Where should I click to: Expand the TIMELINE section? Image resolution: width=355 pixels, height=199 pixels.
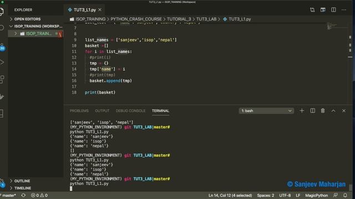23,188
